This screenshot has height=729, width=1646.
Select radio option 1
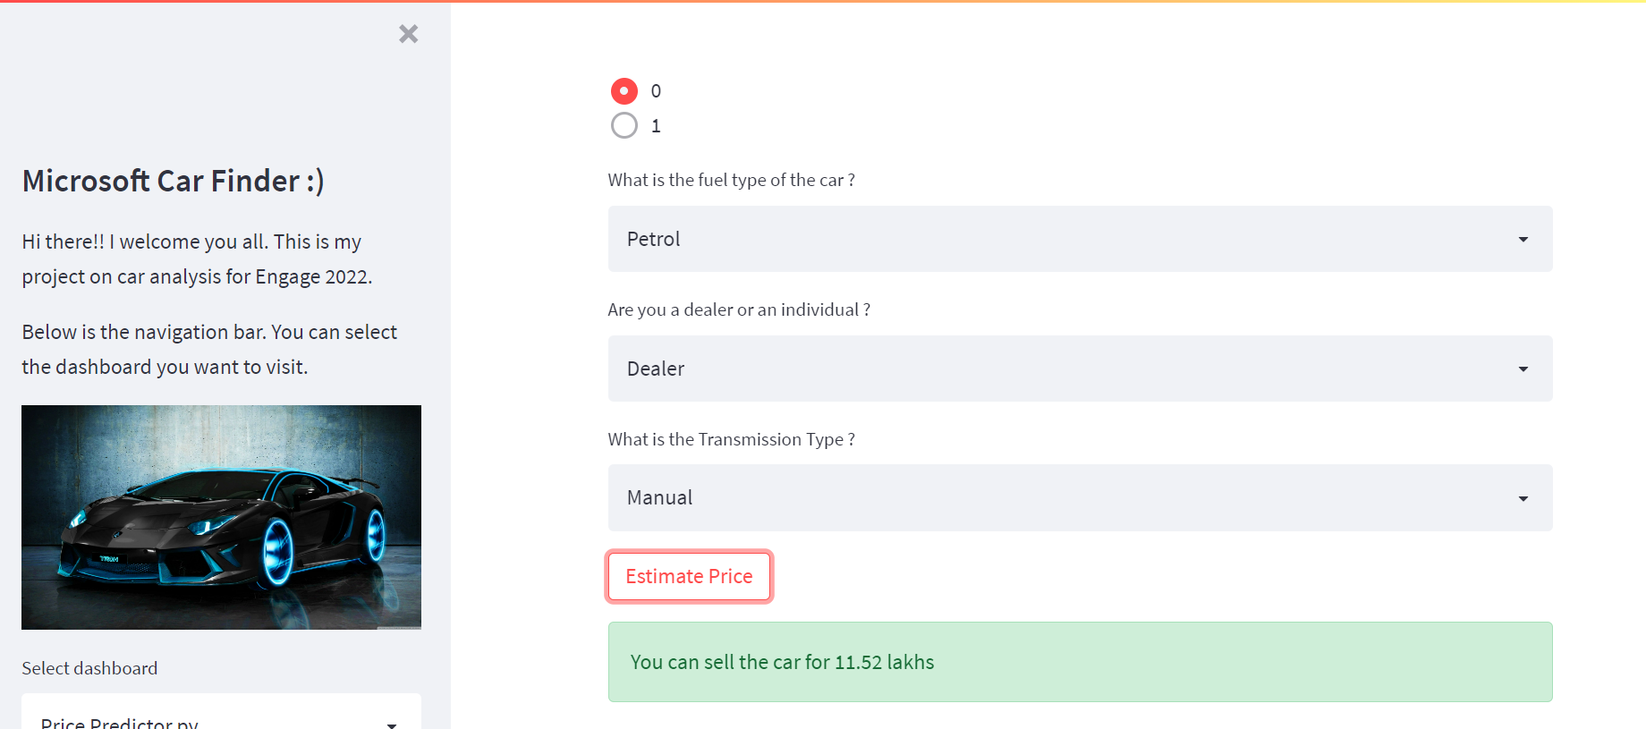coord(624,125)
